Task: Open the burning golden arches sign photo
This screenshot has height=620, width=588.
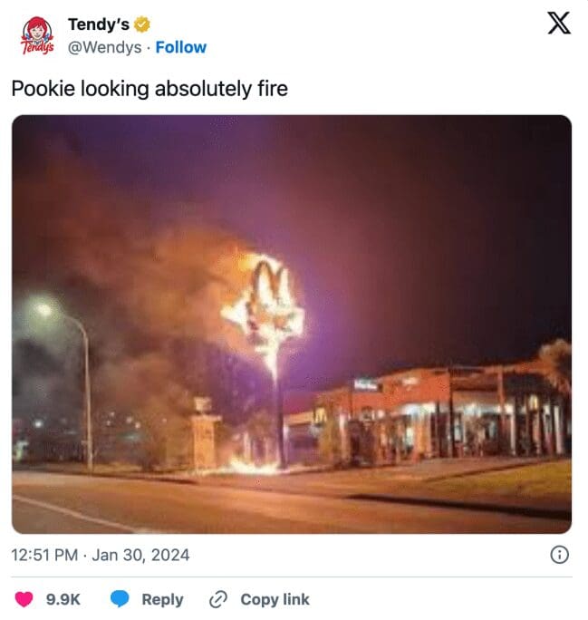Action: point(292,325)
